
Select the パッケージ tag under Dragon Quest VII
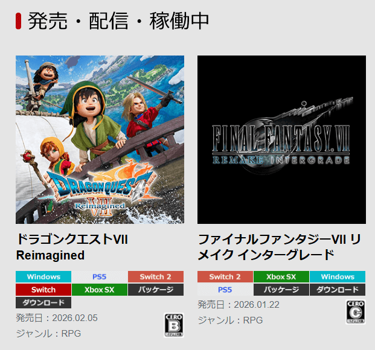coord(156,290)
